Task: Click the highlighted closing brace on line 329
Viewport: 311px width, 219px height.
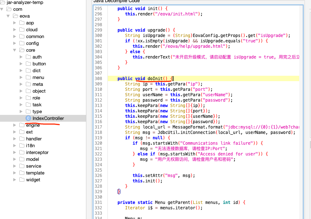Action: click(x=119, y=191)
